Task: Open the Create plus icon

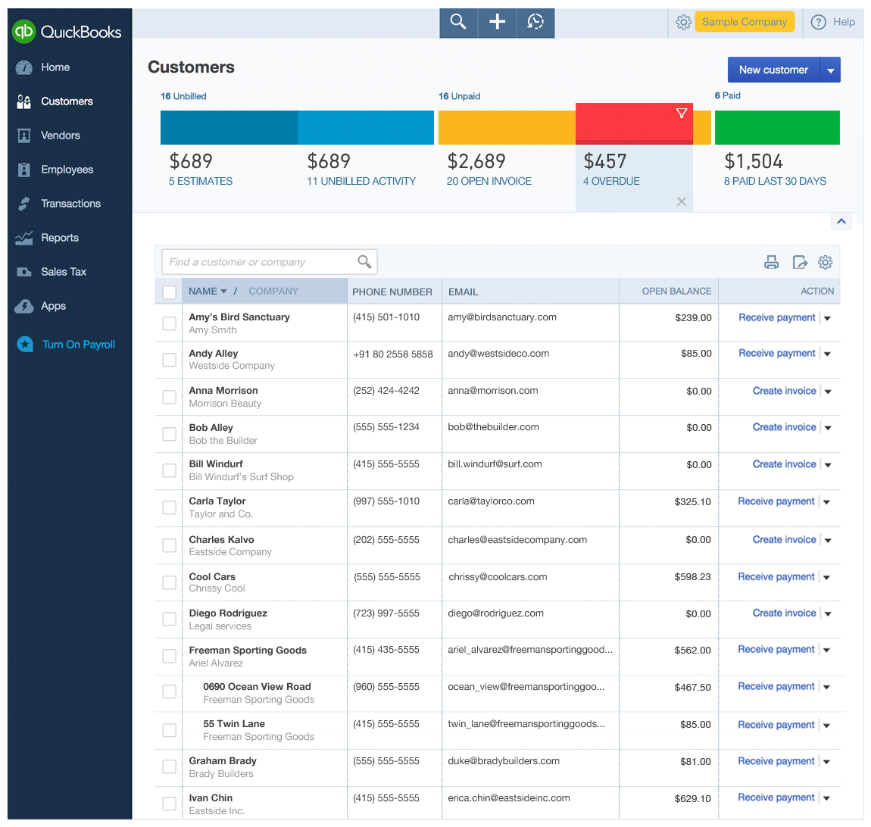Action: [497, 22]
